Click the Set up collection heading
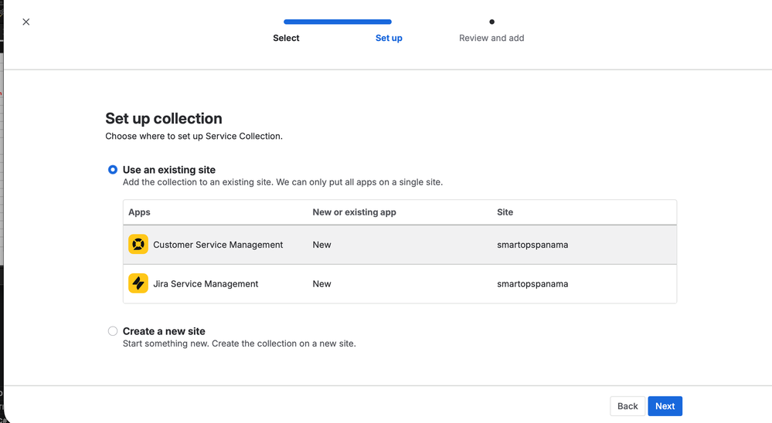Screen dimensions: 772x423 tap(164, 119)
